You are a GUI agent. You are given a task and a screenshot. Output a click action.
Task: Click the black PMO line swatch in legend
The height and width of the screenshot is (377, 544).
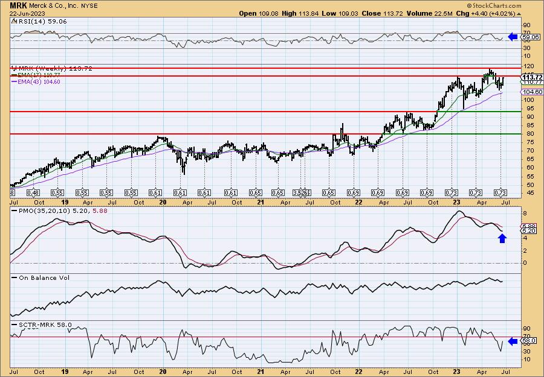14,210
